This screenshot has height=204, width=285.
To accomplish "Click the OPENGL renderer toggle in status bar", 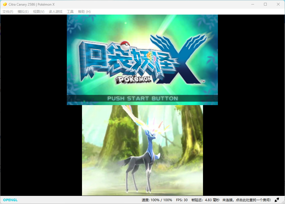I will coord(10,200).
